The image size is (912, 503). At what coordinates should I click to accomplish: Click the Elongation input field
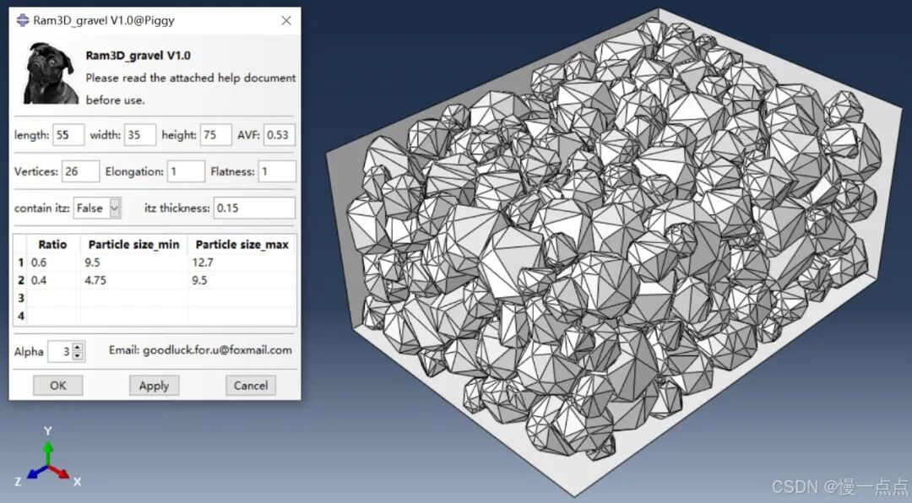pos(186,171)
